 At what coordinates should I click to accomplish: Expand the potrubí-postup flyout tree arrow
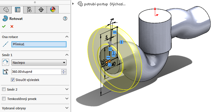[x=73, y=4]
